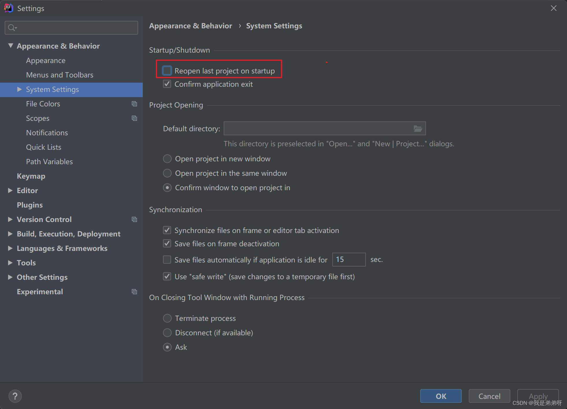Click the project-level icon beside Version Control
The width and height of the screenshot is (567, 409).
tap(134, 219)
